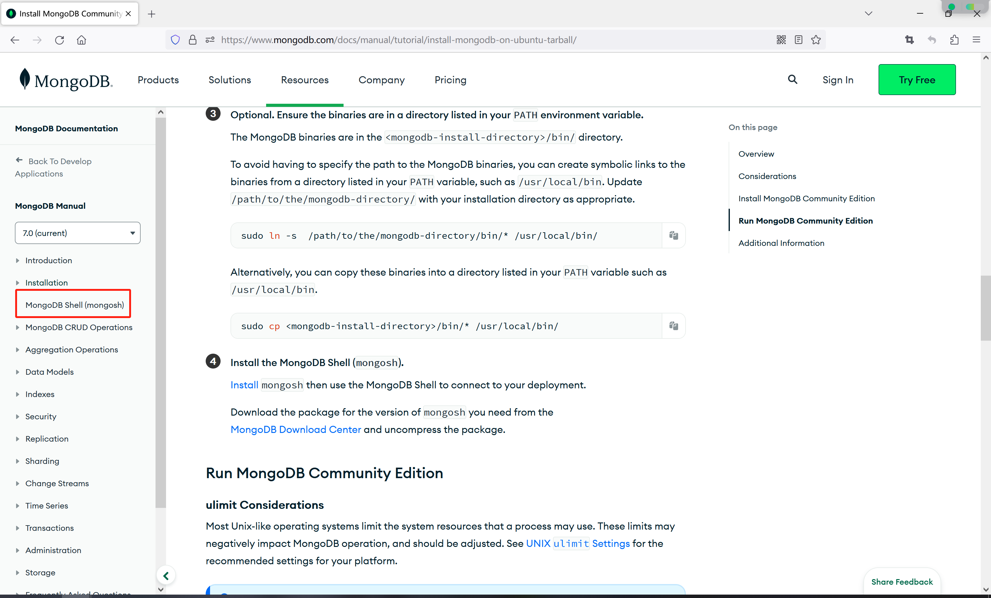Click the site security padlock icon
This screenshot has height=598, width=991.
[193, 40]
